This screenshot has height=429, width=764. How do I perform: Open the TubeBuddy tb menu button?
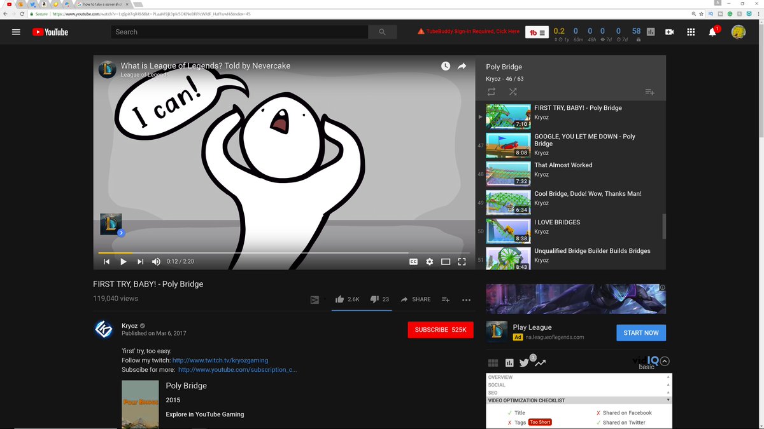tap(538, 32)
